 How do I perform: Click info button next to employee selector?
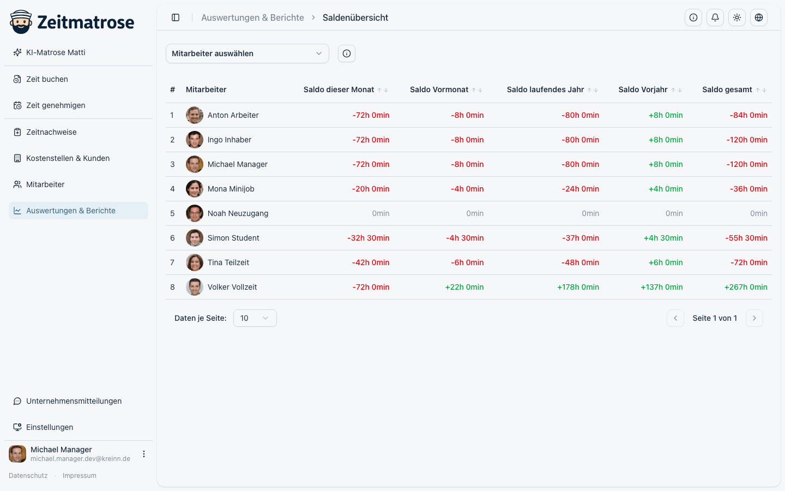point(347,53)
